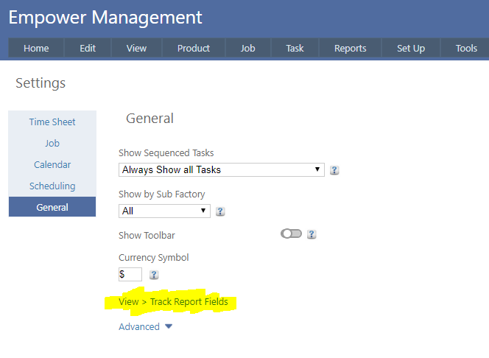The width and height of the screenshot is (489, 358).
Task: Open the Edit menu
Action: 88,48
